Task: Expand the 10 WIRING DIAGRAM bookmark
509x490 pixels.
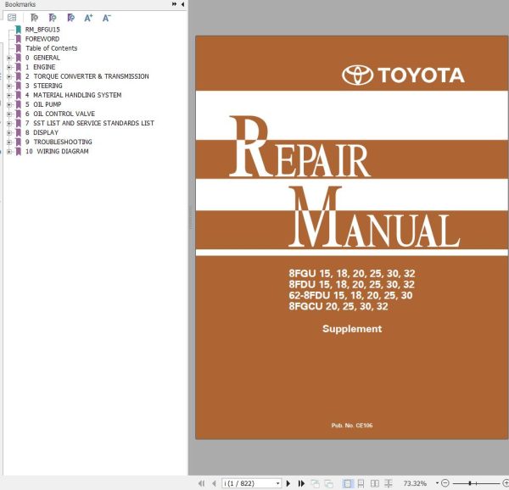Action: click(9, 152)
